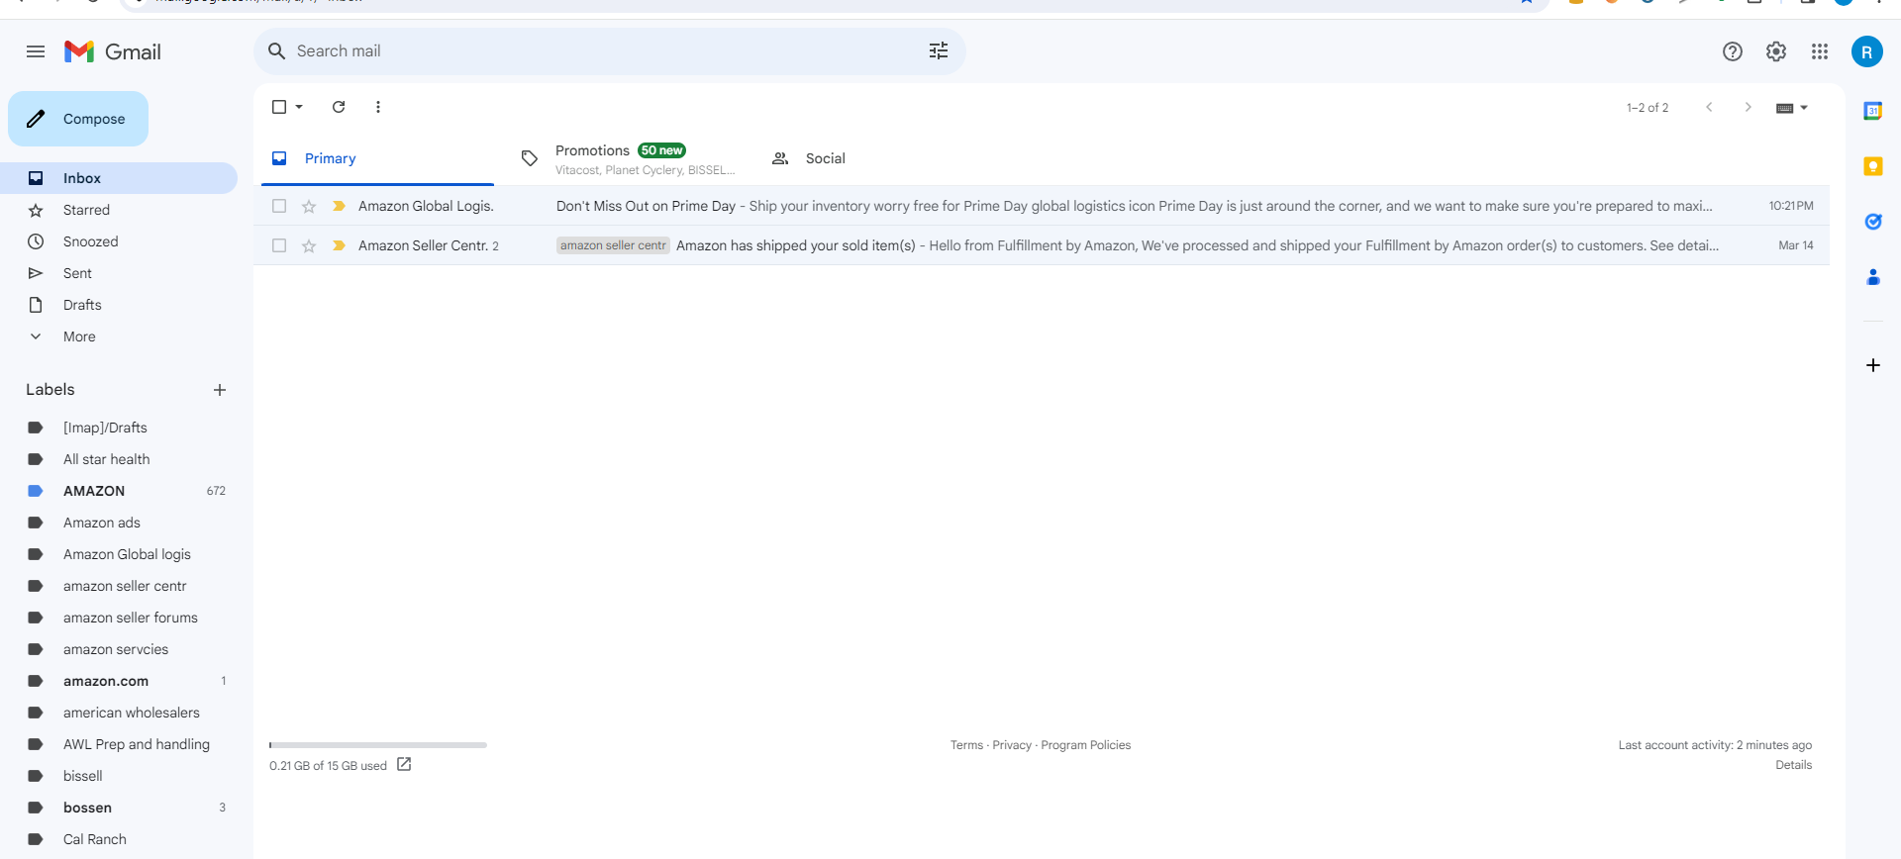The height and width of the screenshot is (859, 1901).
Task: Open the Cal Ranch label
Action: [x=119, y=839]
